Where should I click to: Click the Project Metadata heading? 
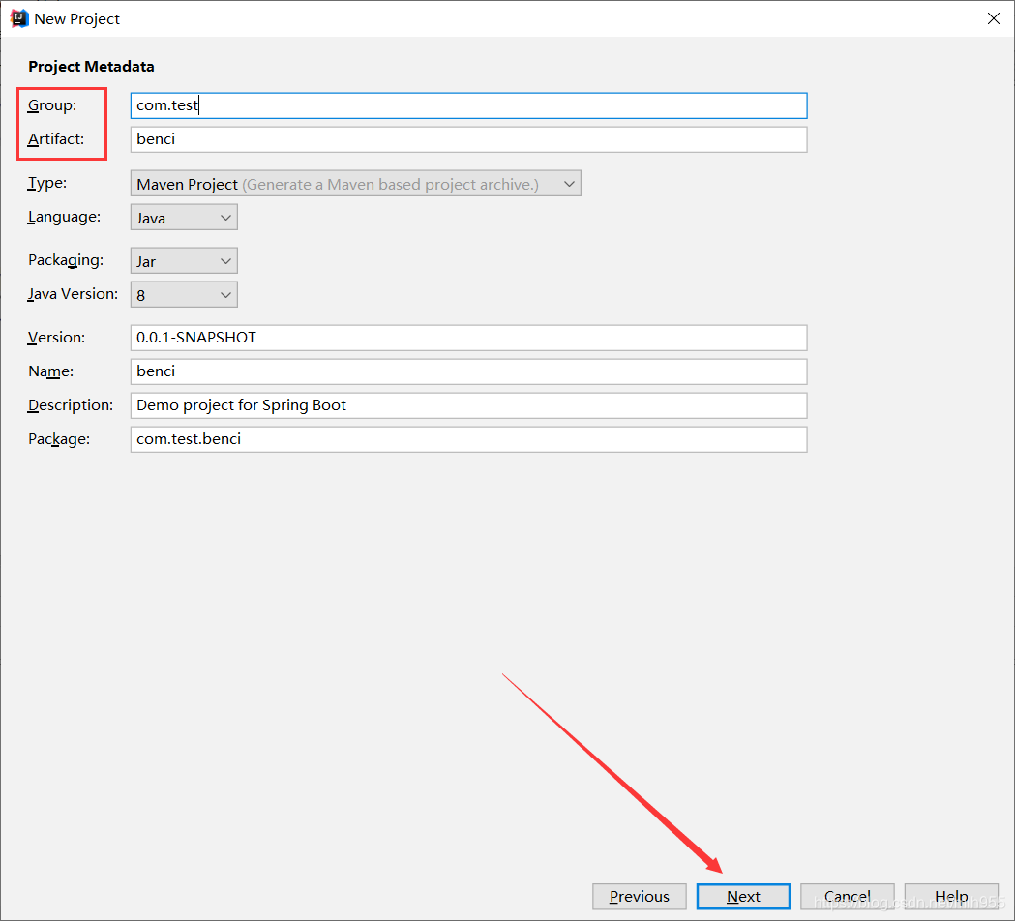coord(91,67)
